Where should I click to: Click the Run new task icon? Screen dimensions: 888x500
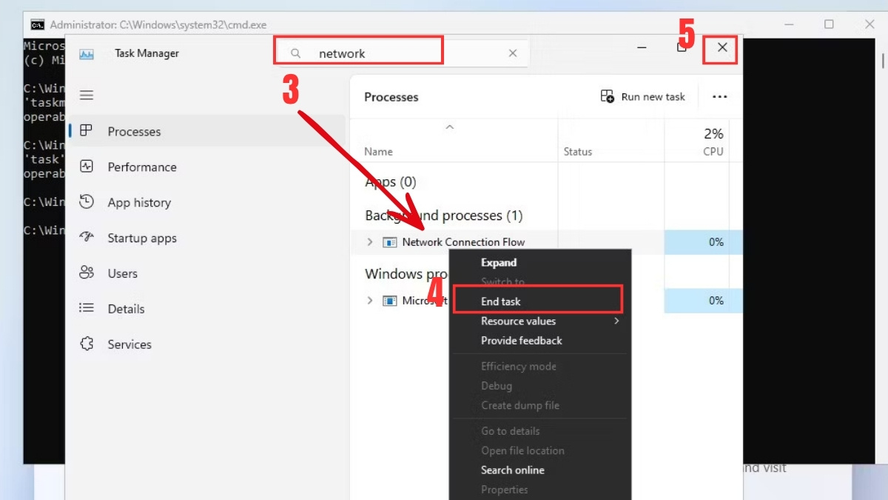click(608, 96)
